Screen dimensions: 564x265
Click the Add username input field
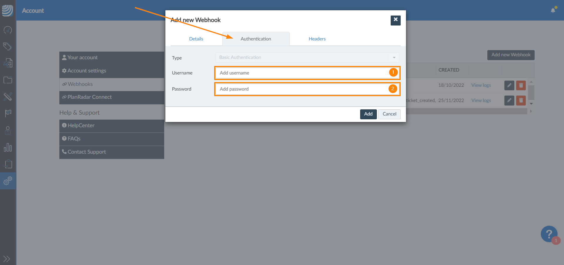(303, 73)
